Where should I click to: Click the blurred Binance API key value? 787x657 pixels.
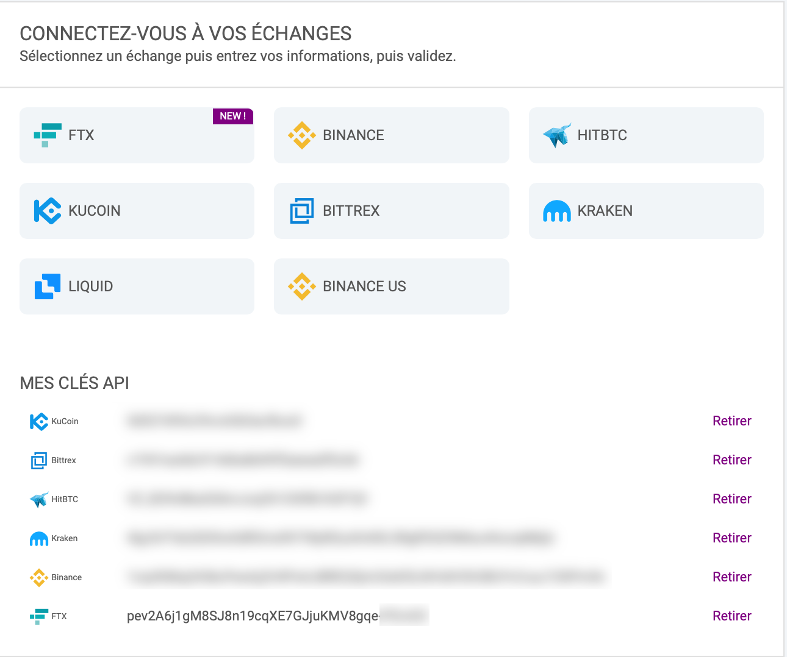point(365,577)
